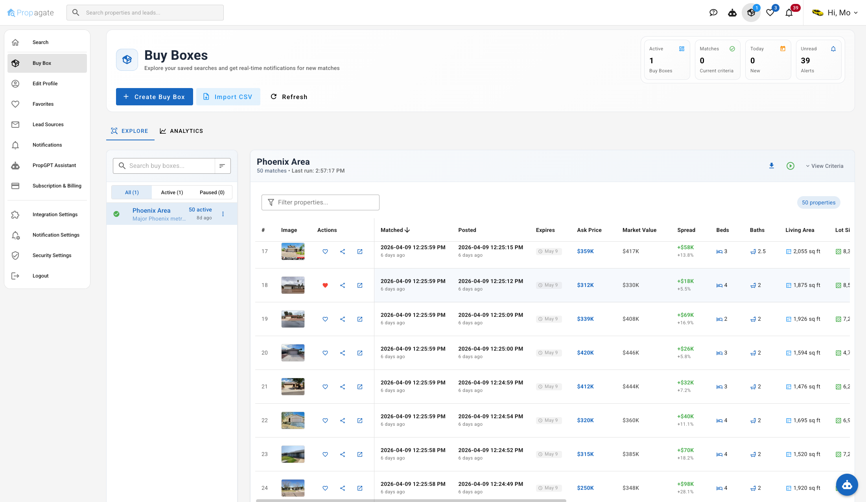Open the PropGPT Assistant from the sidebar
Screen dimensions: 866x502
[54, 165]
